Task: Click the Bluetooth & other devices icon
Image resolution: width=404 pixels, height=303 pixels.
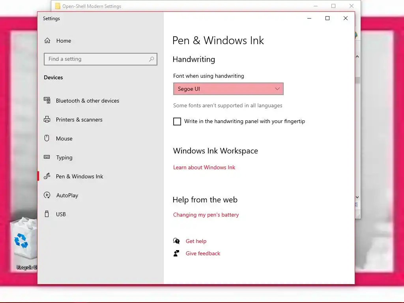Action: (x=47, y=100)
